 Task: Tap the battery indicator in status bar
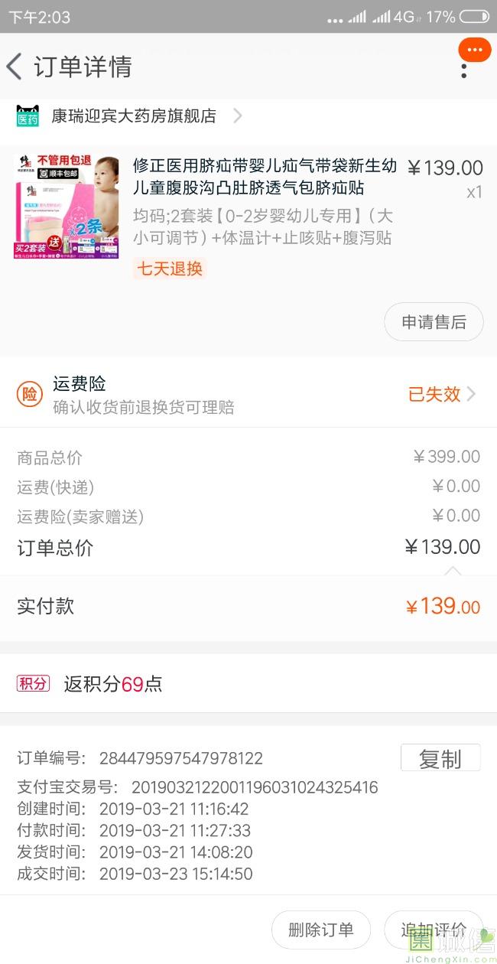[474, 16]
